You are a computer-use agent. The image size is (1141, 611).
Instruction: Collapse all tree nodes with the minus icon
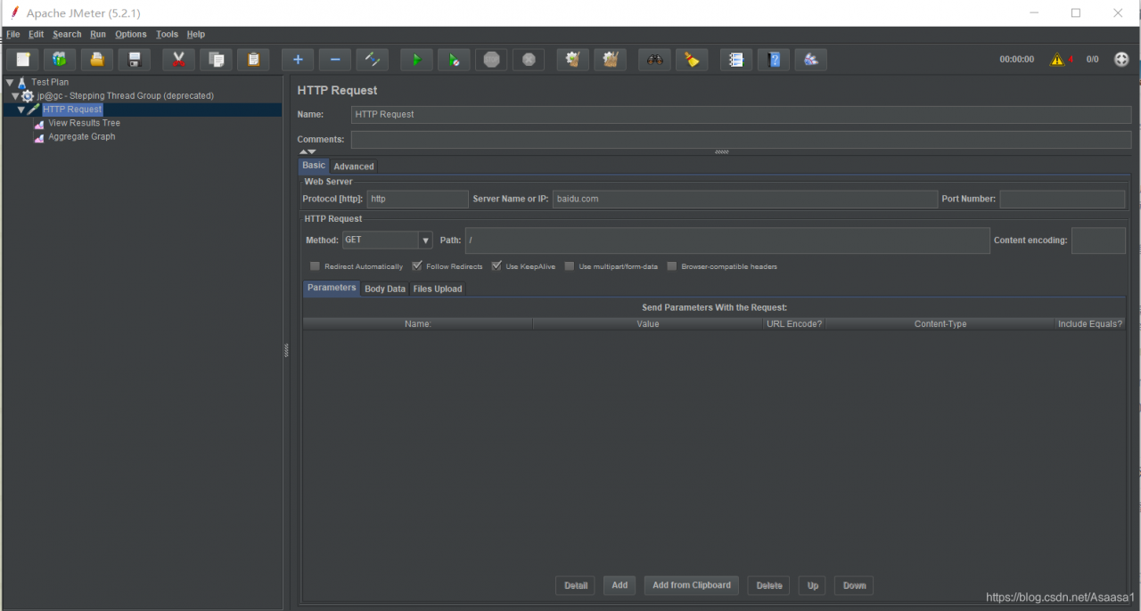tap(335, 60)
